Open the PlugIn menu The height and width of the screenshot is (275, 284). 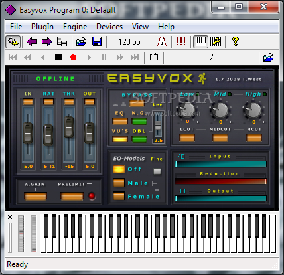click(x=42, y=27)
